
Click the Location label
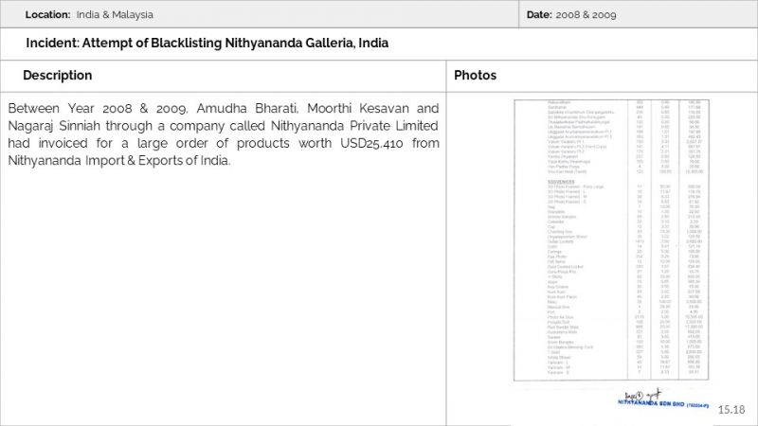(x=47, y=15)
